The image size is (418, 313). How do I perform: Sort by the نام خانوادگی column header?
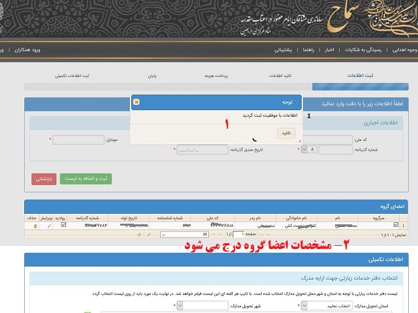pos(297,218)
